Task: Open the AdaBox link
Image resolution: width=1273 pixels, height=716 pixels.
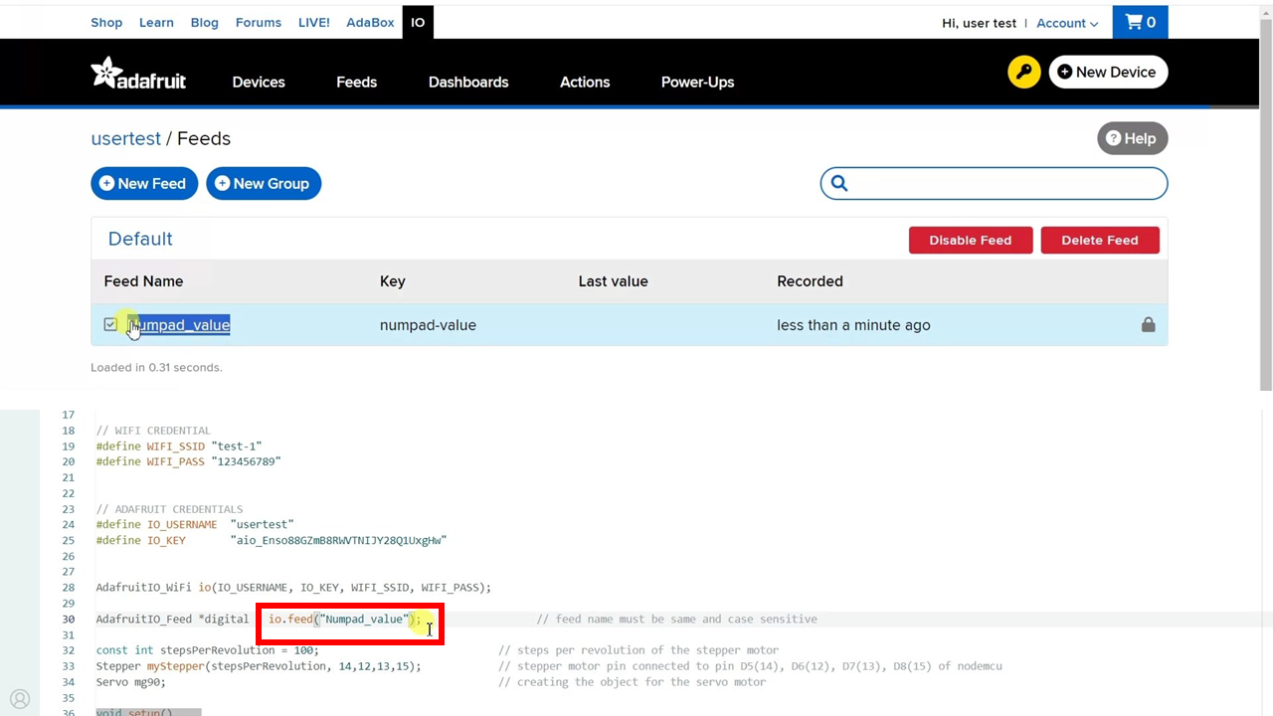Action: coord(370,23)
